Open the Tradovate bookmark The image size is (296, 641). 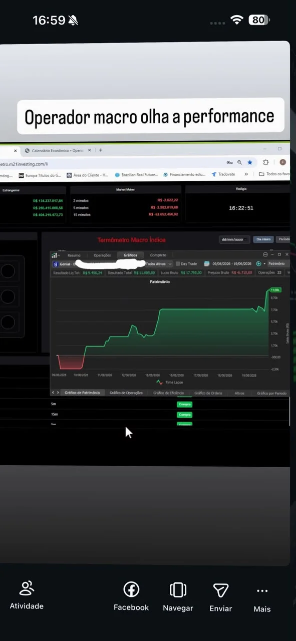(223, 174)
